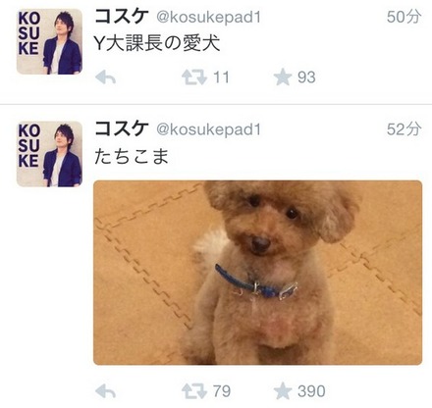Reply to the たちこま tweet
The image size is (432, 408).
click(x=105, y=391)
